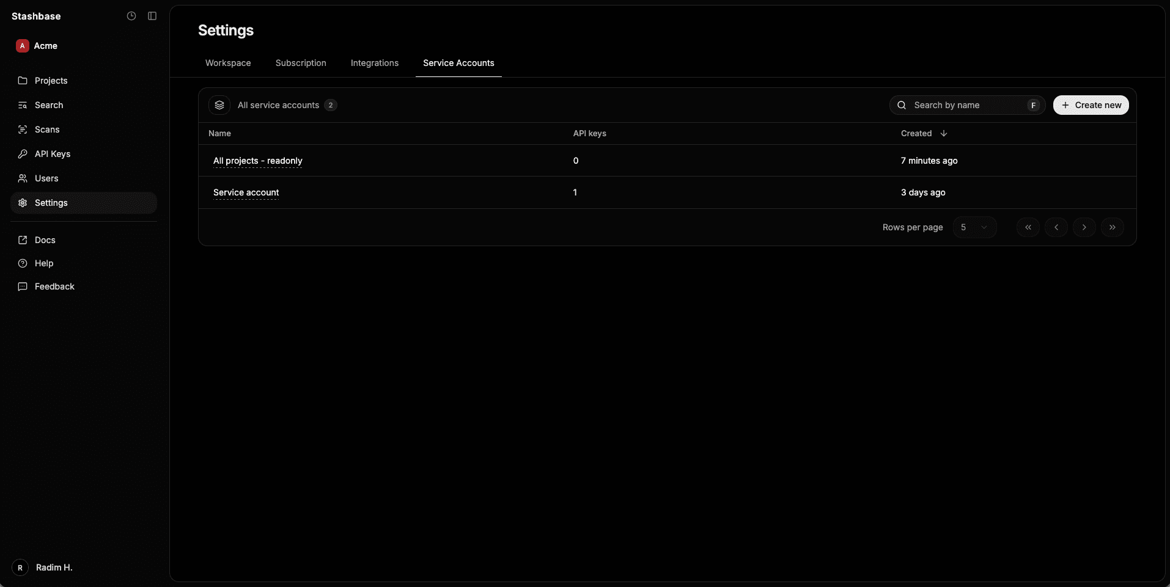Image resolution: width=1170 pixels, height=587 pixels.
Task: Click the '7 minutes ago' created cell
Action: (929, 161)
